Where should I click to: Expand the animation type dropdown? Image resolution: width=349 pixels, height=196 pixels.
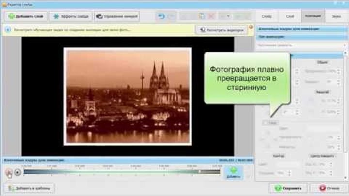point(301,45)
